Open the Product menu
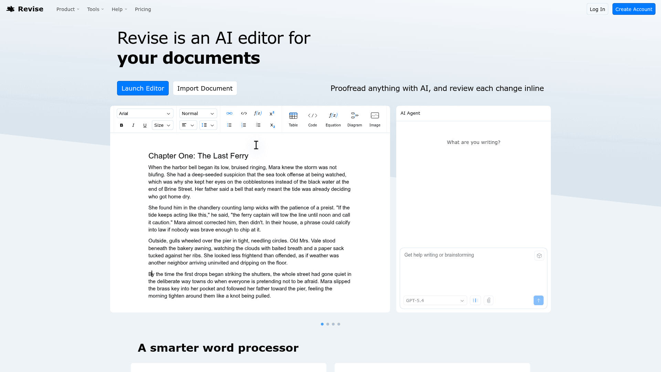661x372 pixels. pos(68,9)
